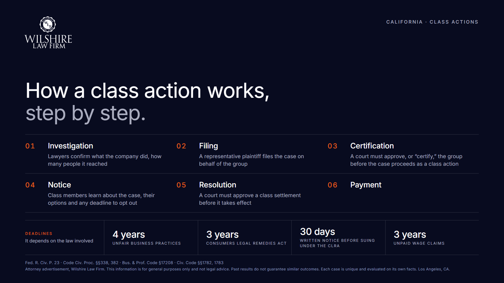This screenshot has width=504, height=283.
Task: Click the Resolution step title
Action: pos(218,185)
